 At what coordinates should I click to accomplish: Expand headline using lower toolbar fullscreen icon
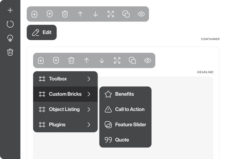[117, 61]
